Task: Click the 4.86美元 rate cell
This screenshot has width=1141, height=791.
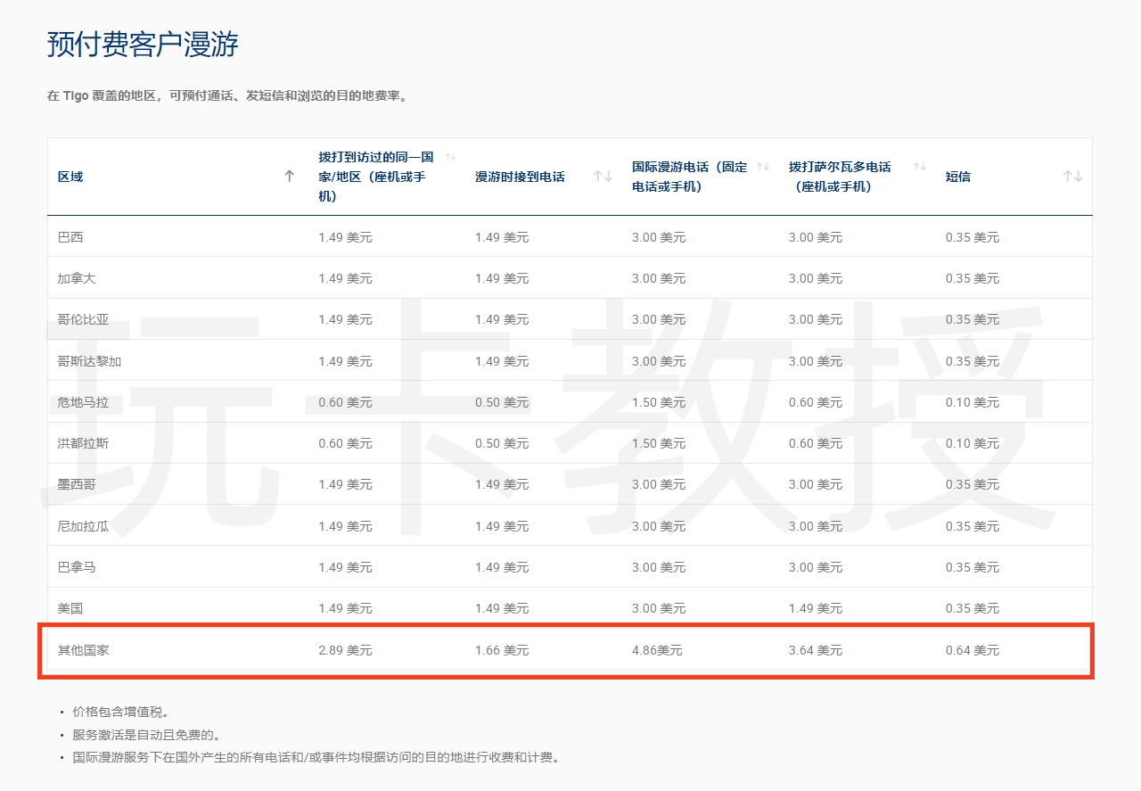Action: click(657, 650)
